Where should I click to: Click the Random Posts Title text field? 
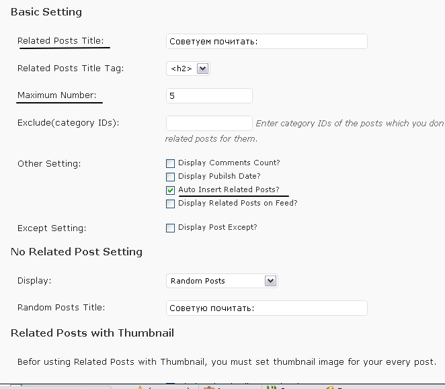(x=266, y=308)
